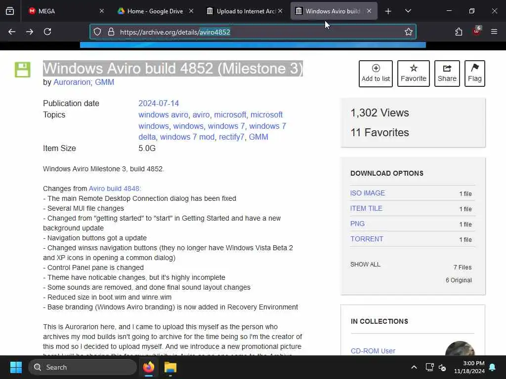Screen dimensions: 506x379
Task: Click the 1,302 Views text
Action: 379,113
